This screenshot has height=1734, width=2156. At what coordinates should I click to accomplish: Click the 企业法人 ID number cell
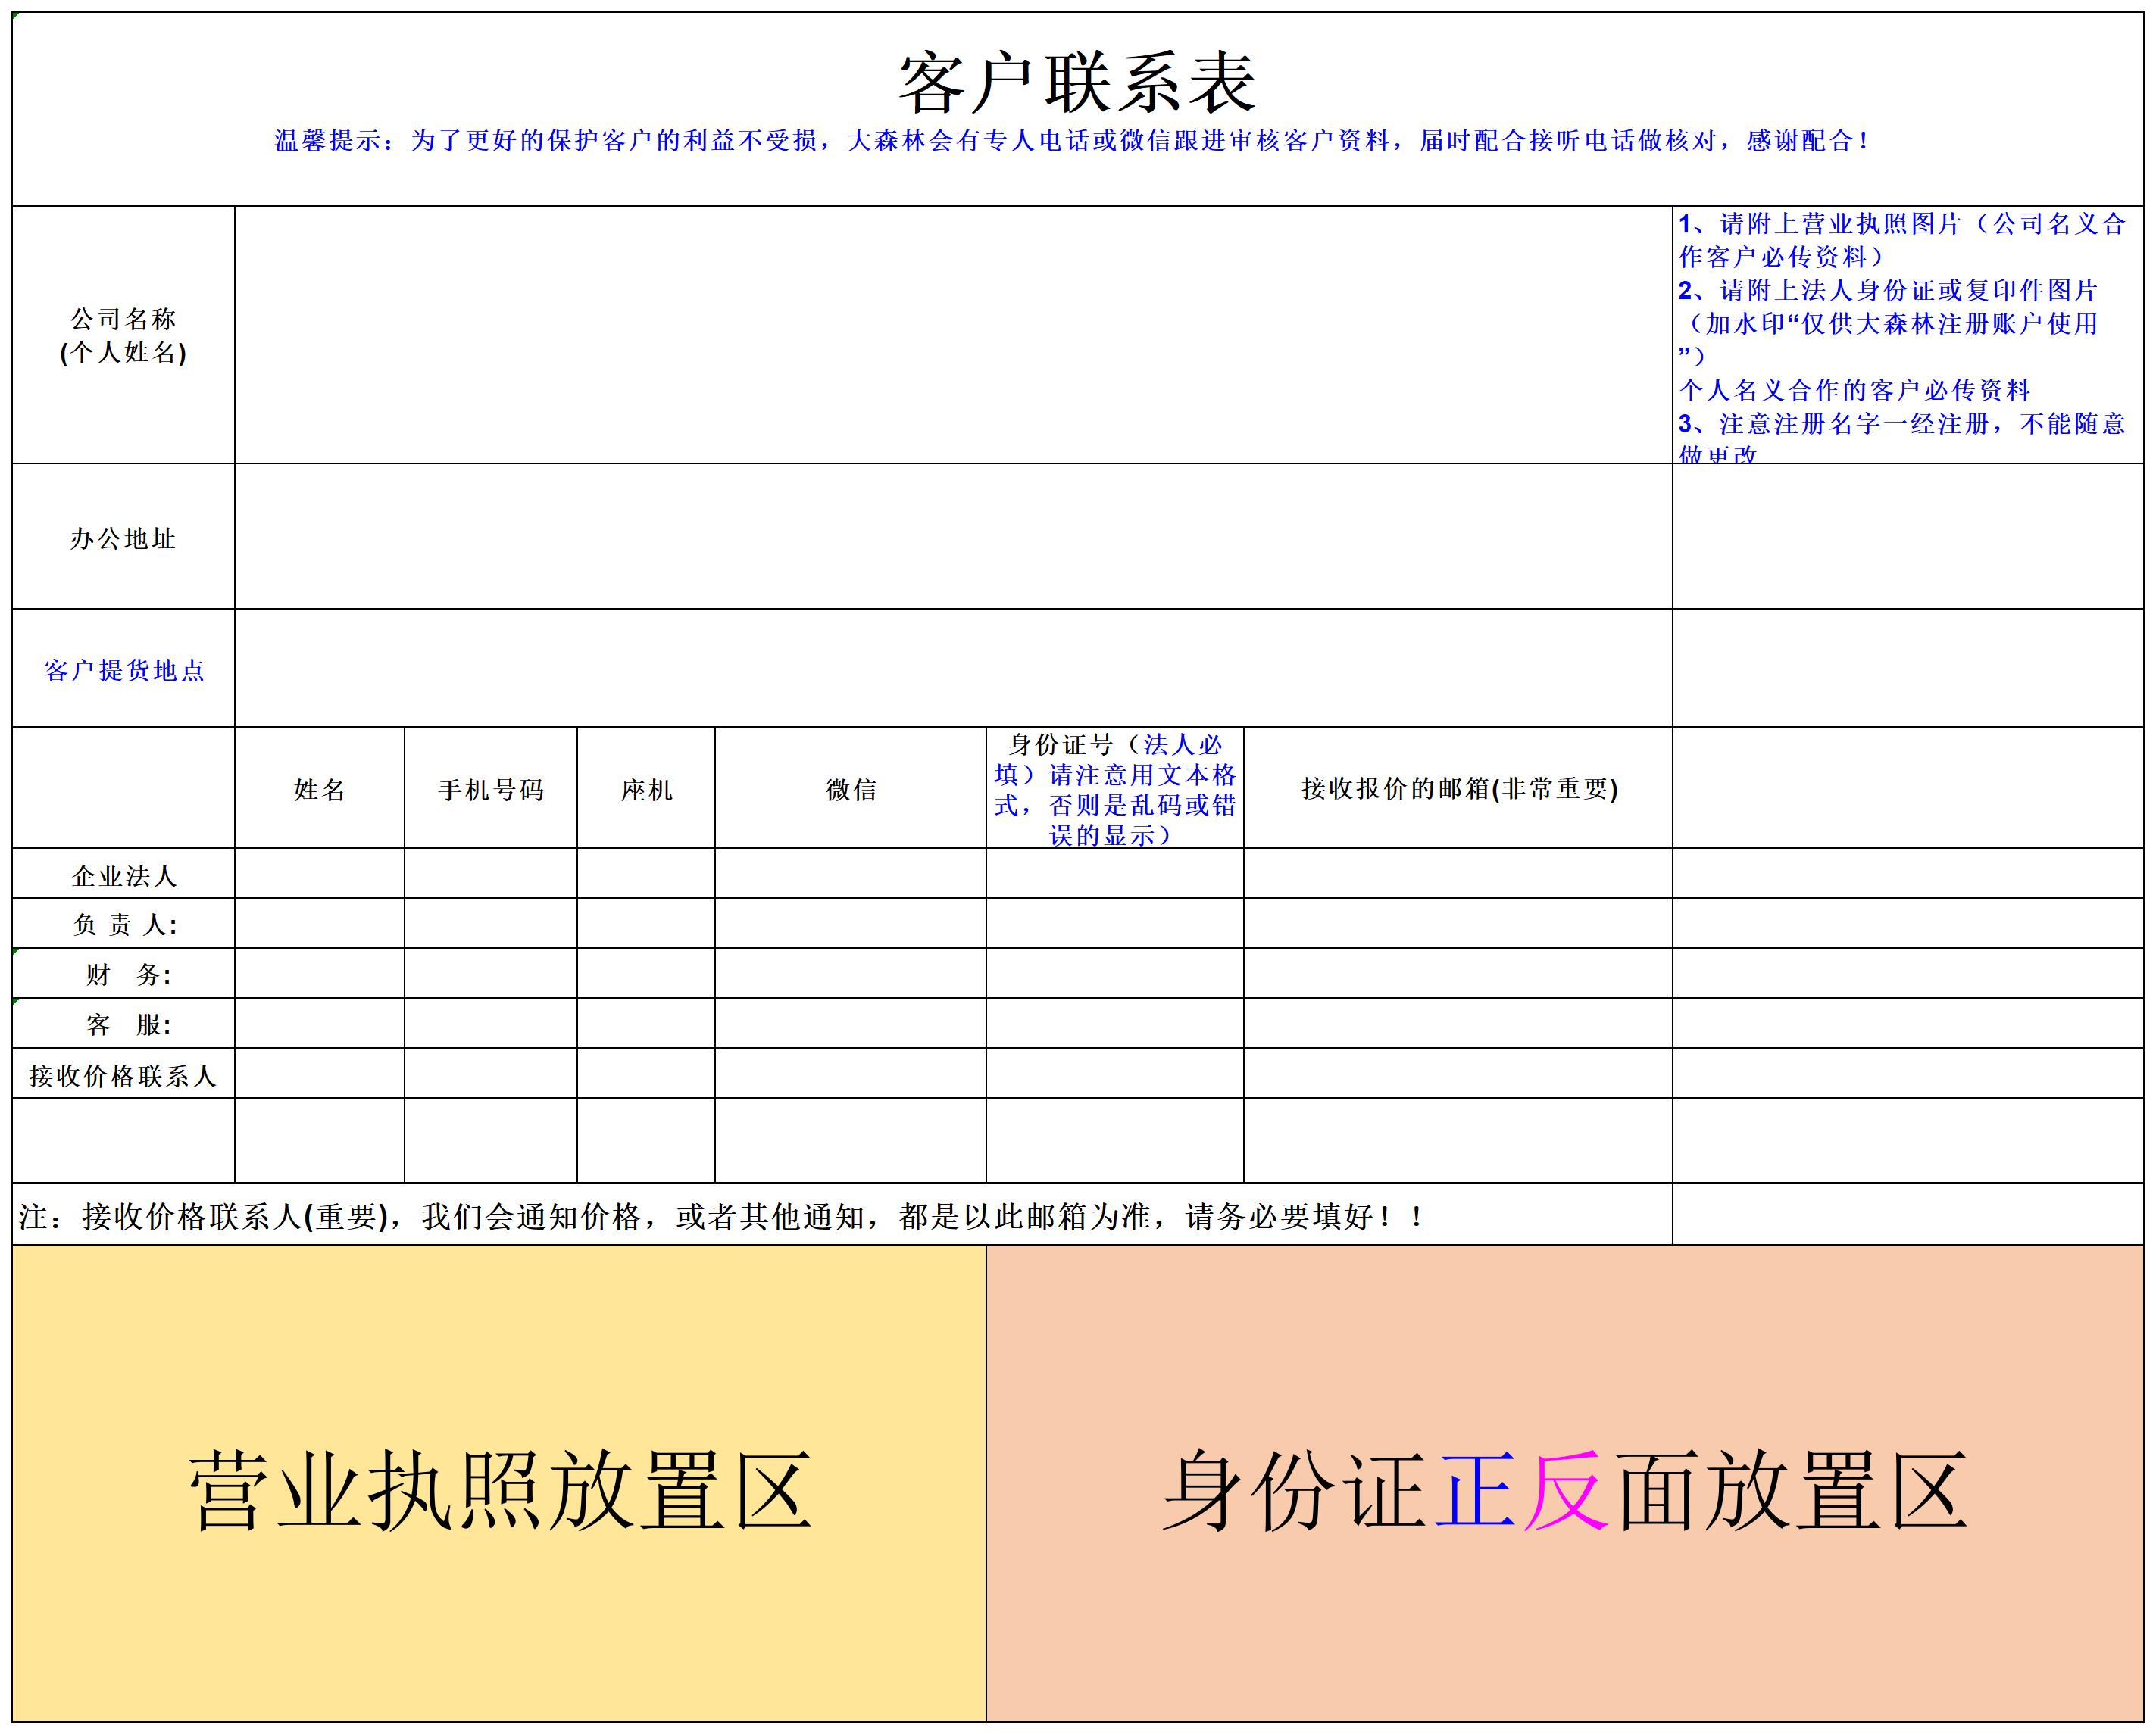(x=1115, y=874)
